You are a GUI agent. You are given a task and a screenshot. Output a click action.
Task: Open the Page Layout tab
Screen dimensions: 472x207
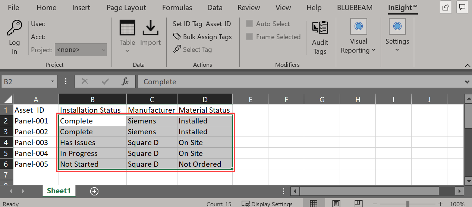point(126,7)
